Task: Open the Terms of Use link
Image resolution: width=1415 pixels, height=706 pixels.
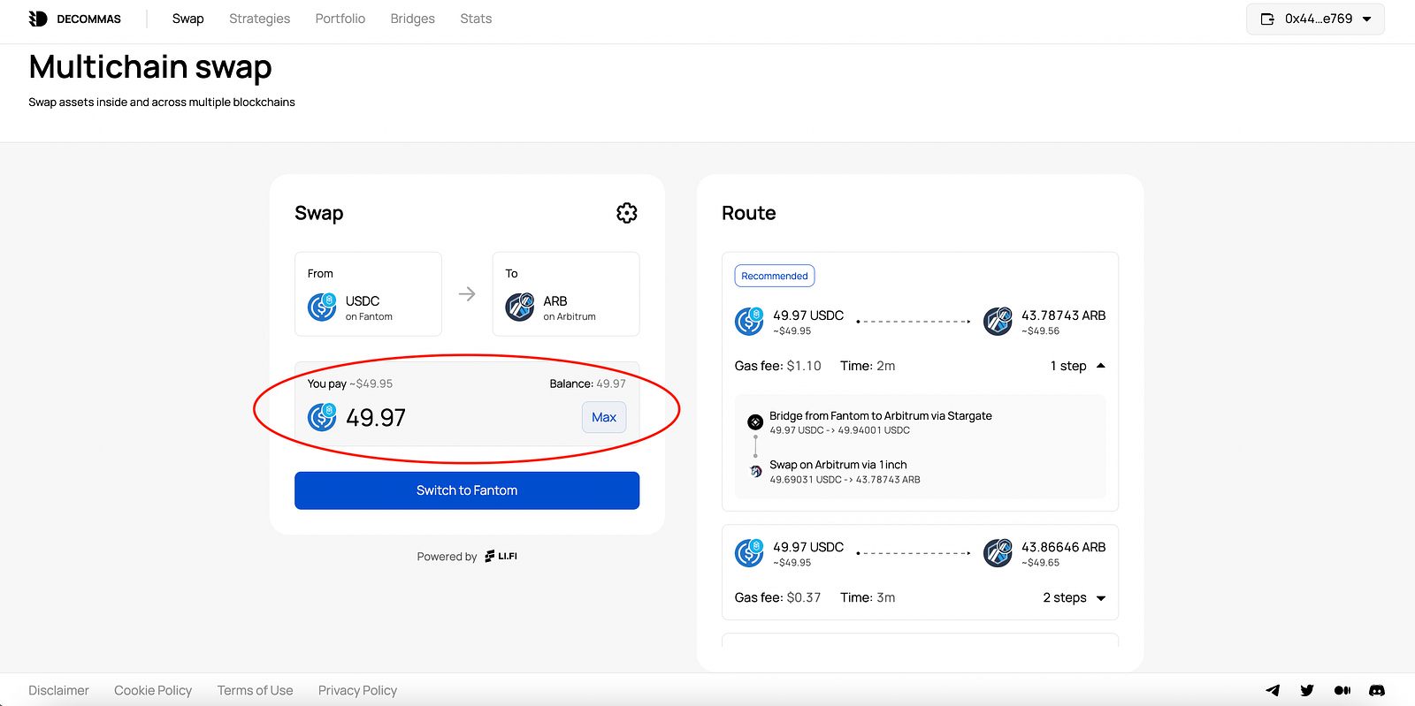Action: click(255, 690)
